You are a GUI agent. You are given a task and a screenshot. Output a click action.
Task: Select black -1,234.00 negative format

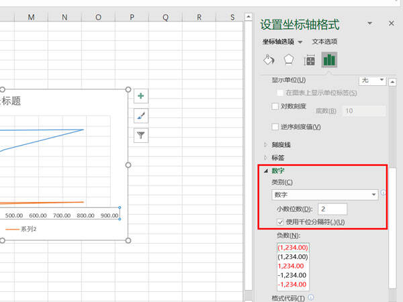click(292, 275)
